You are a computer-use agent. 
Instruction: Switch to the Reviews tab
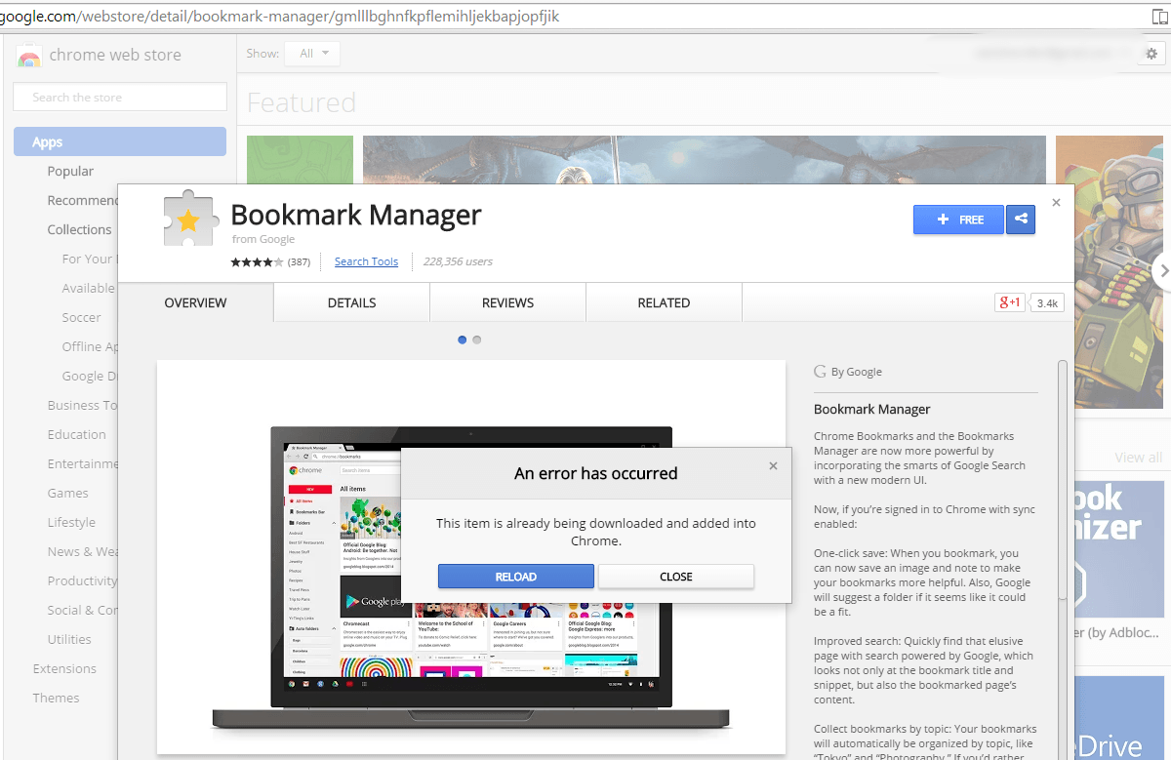pos(507,302)
